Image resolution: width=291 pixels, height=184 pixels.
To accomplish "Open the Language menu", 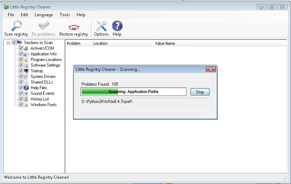I will click(x=43, y=15).
